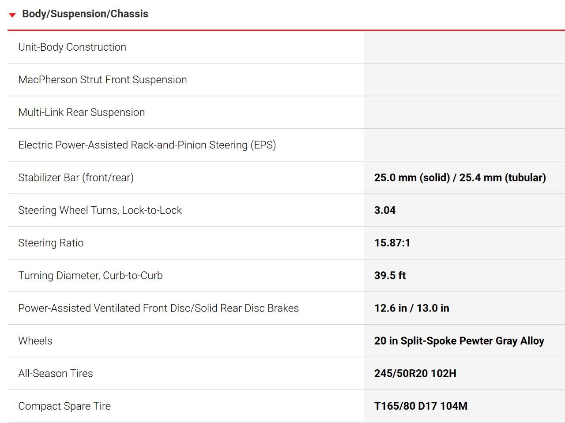565x423 pixels.
Task: Select MacPherson Strut Front Suspension text
Action: pos(102,80)
